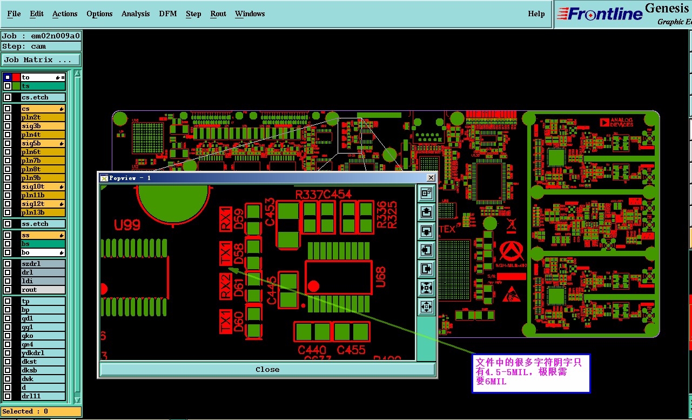Image resolution: width=692 pixels, height=420 pixels.
Task: Click the hand marker on sig10t layer
Action: [x=62, y=187]
